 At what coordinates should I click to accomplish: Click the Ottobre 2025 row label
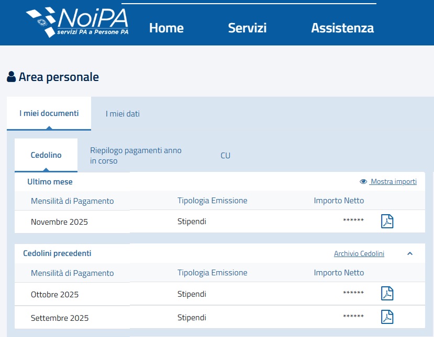coord(54,295)
